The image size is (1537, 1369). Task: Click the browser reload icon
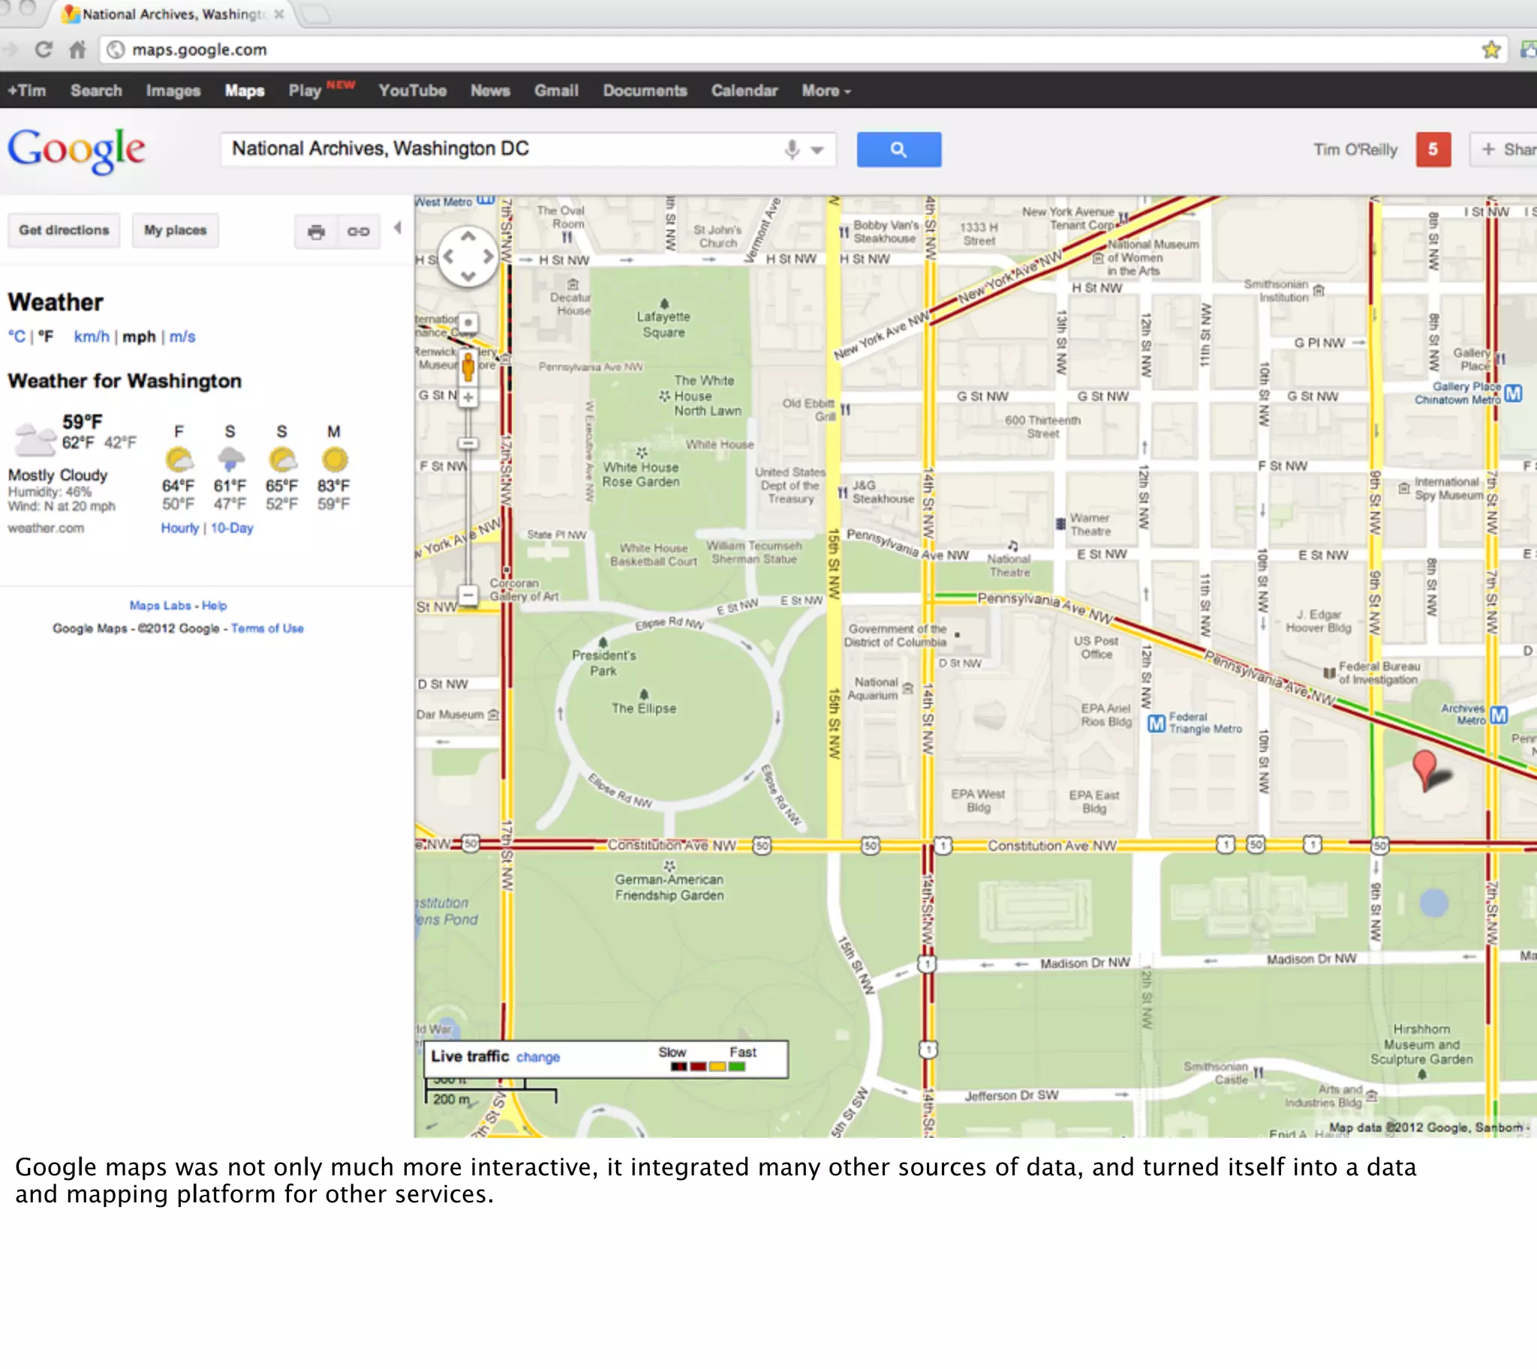(x=44, y=50)
